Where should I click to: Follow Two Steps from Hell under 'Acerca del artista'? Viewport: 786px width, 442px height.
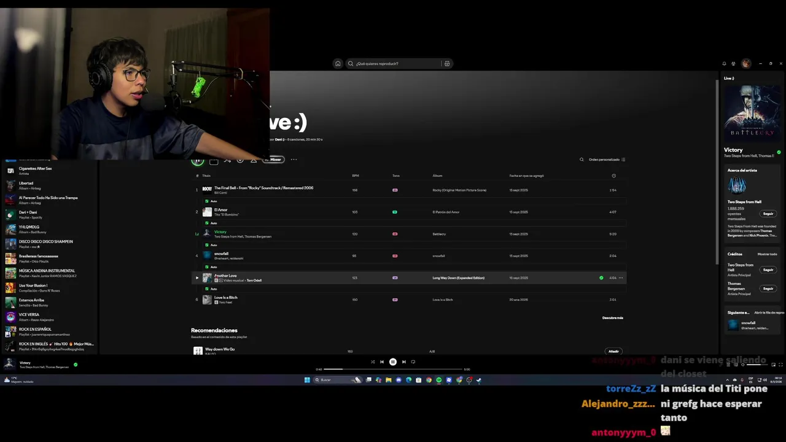[768, 214]
